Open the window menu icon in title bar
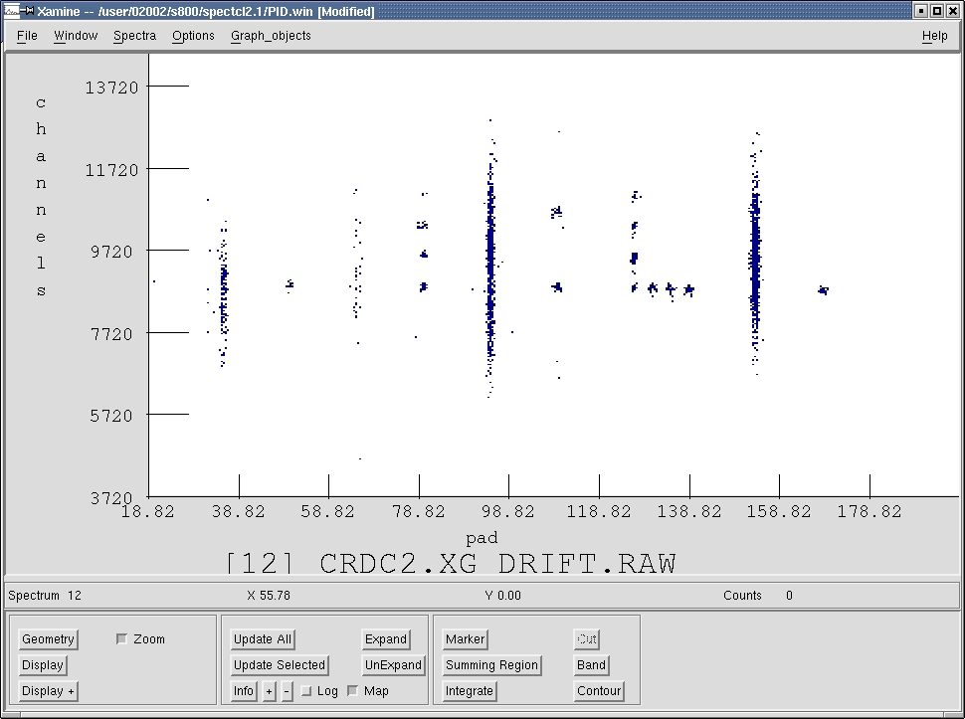The height and width of the screenshot is (719, 965). coord(12,11)
